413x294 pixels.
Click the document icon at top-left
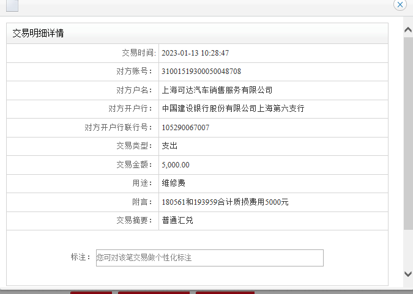point(11,6)
